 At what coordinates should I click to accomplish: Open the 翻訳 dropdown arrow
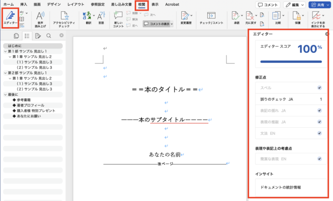pos(94,15)
